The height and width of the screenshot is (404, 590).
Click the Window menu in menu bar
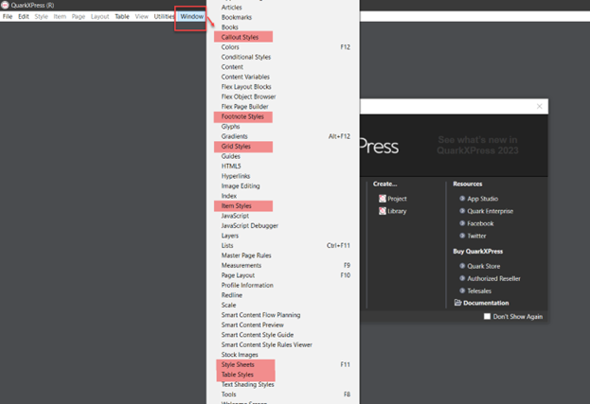(x=192, y=16)
